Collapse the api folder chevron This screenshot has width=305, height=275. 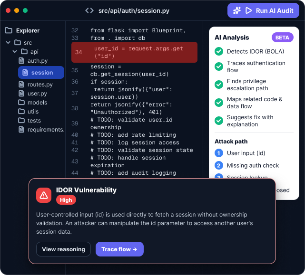point(15,51)
